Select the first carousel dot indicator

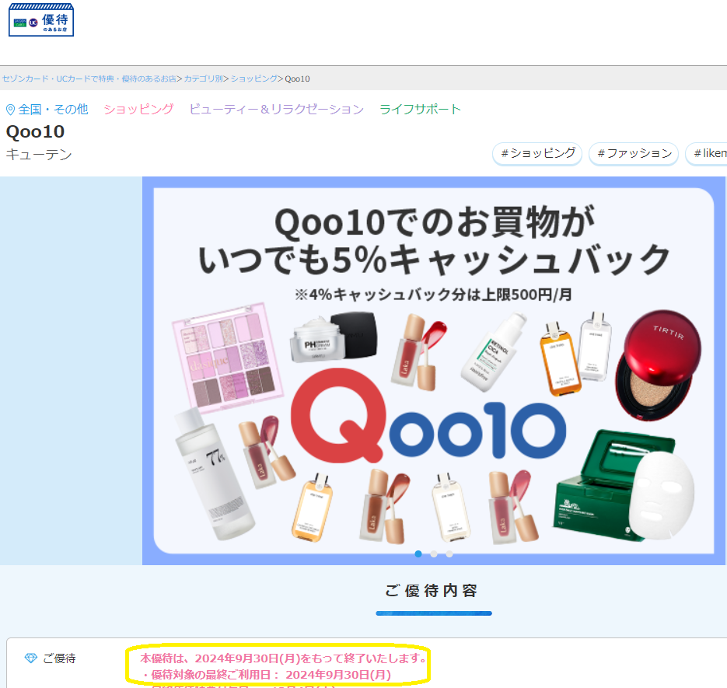tap(418, 554)
